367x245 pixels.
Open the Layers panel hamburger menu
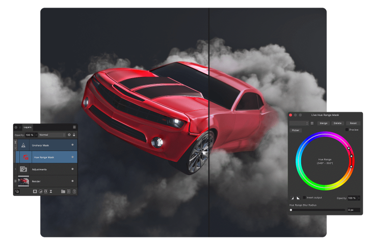[x=74, y=127]
